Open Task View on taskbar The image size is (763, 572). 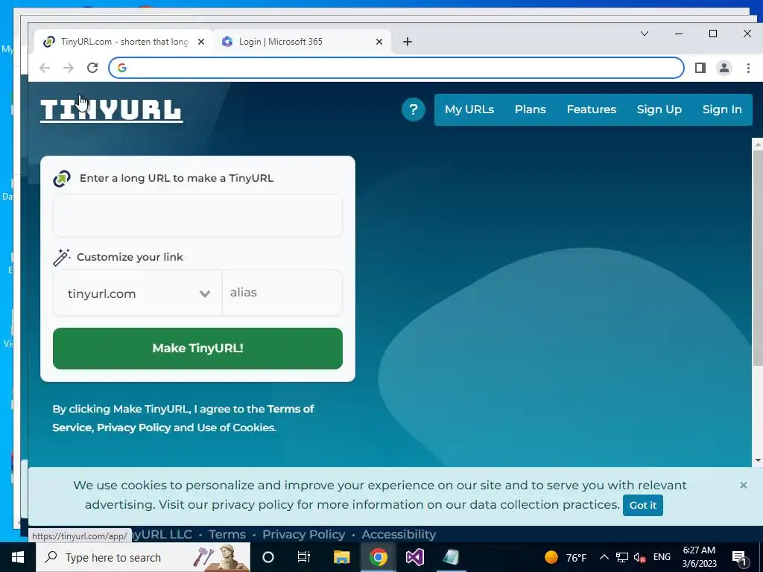pyautogui.click(x=304, y=557)
